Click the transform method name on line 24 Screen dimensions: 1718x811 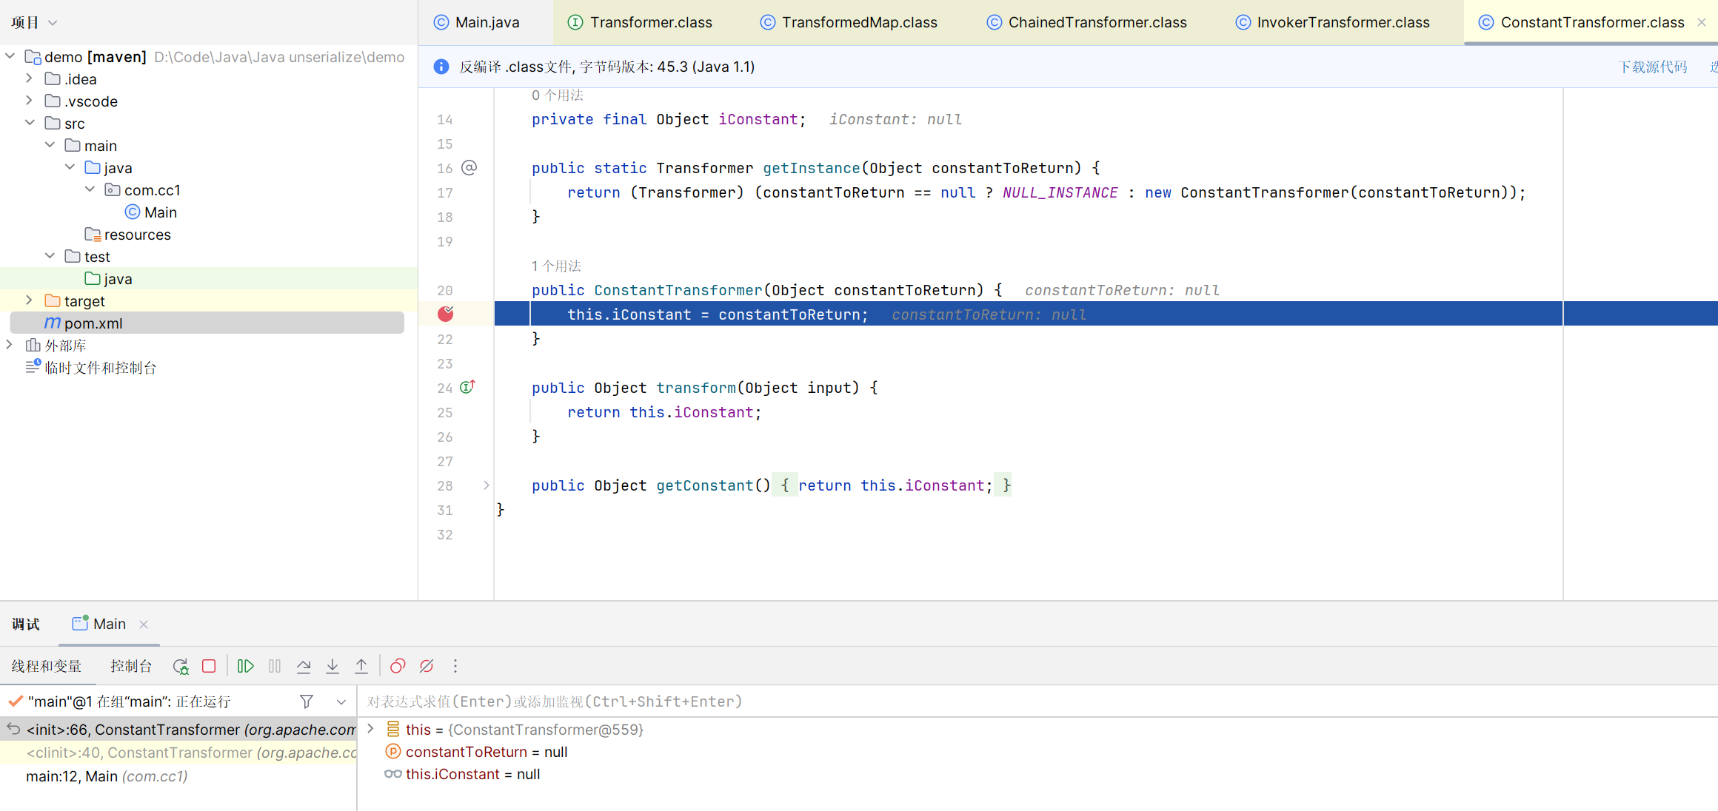click(x=696, y=388)
